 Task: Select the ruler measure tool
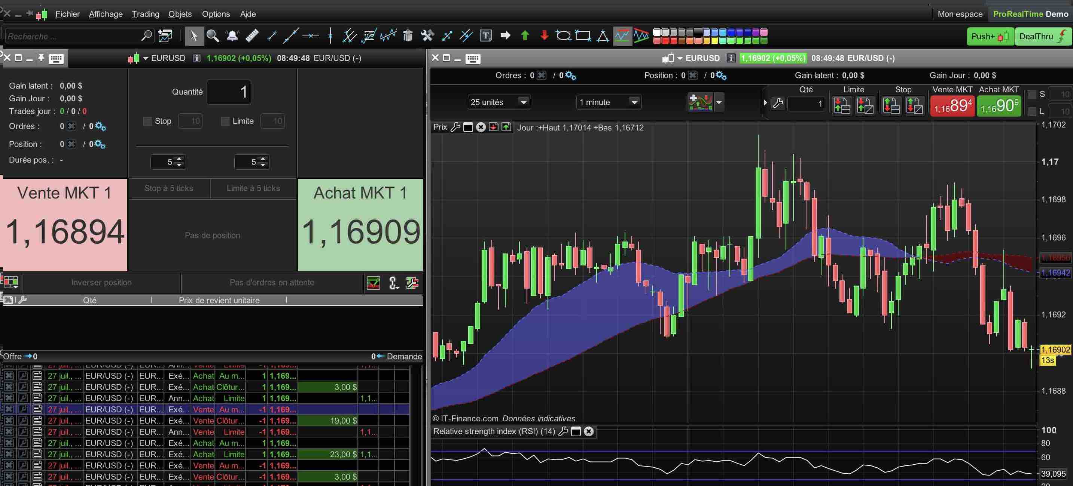[252, 36]
